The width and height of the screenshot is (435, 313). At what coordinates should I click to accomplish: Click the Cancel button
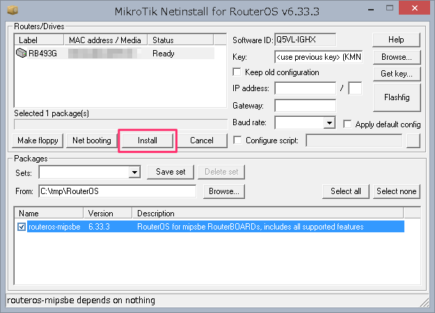tap(202, 141)
